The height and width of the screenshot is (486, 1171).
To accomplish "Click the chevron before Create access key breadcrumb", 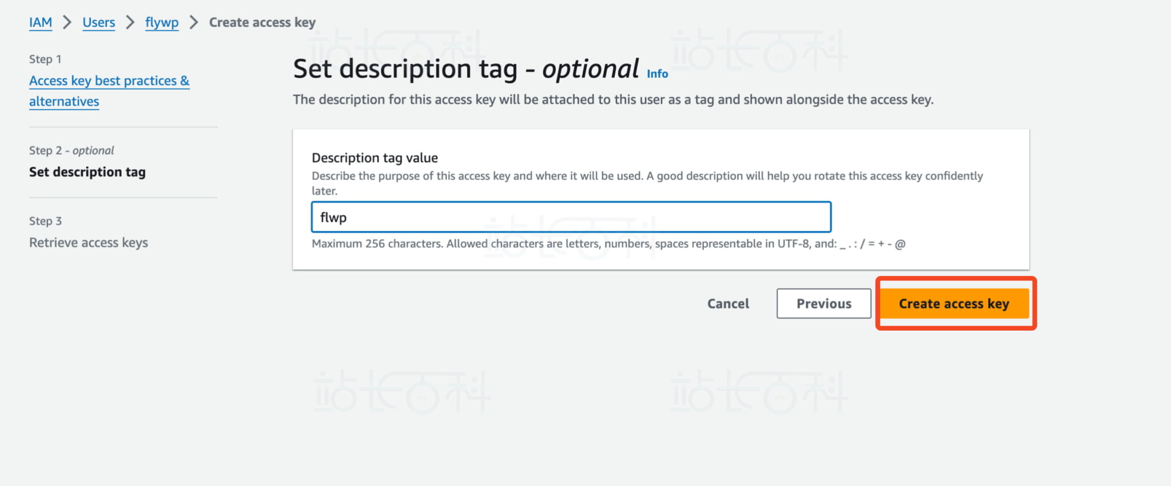I will [x=194, y=22].
